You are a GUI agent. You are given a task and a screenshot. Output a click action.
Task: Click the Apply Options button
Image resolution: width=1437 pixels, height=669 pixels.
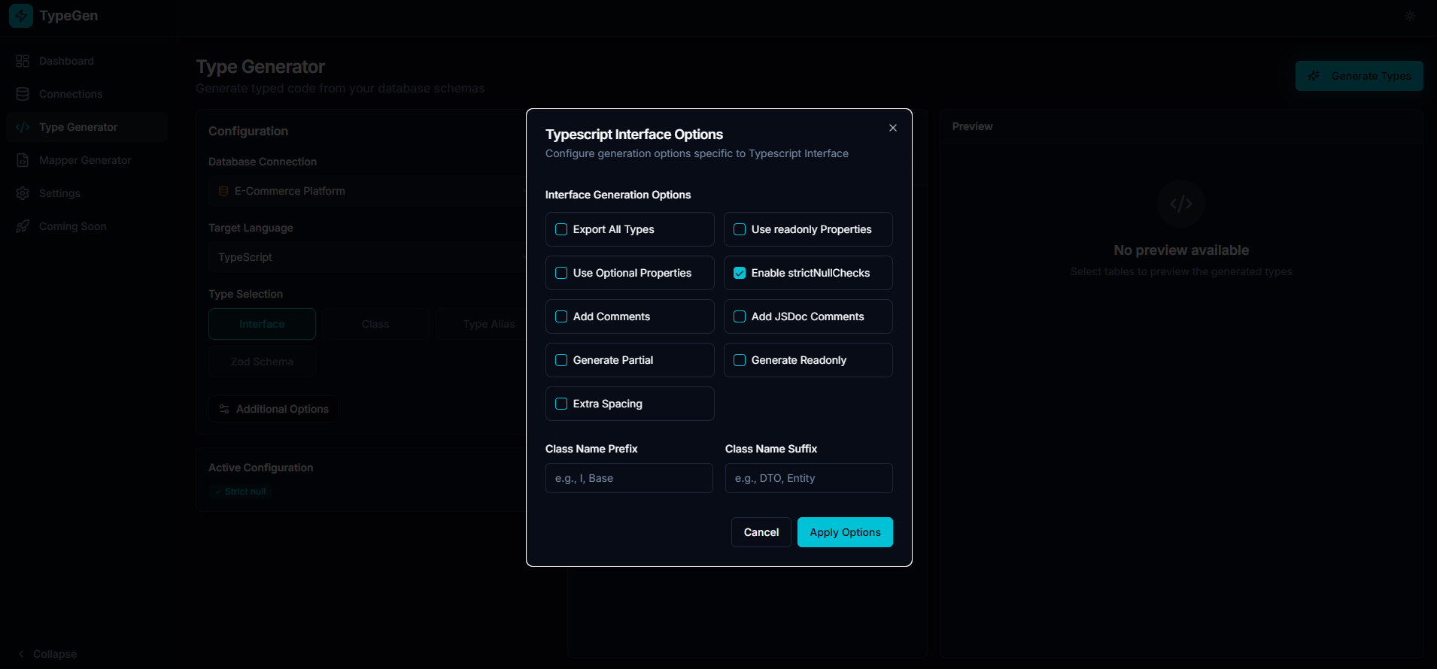845,532
